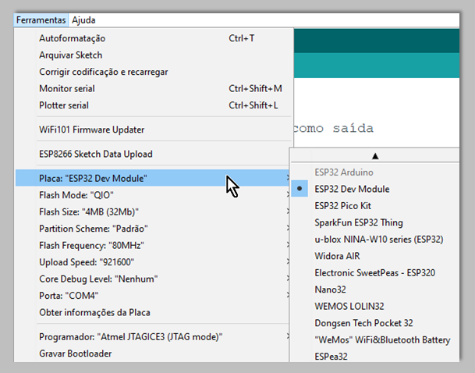The image size is (475, 373).
Task: Expand the Programador "Atmel JTAGICE3" submenu
Action: (130, 337)
